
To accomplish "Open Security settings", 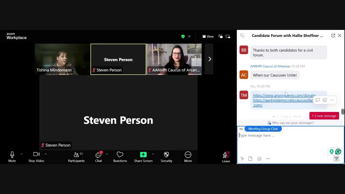I will 167,157.
